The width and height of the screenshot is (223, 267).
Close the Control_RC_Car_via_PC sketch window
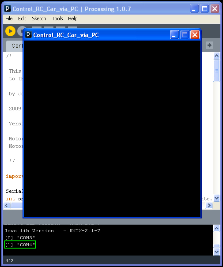point(195,35)
